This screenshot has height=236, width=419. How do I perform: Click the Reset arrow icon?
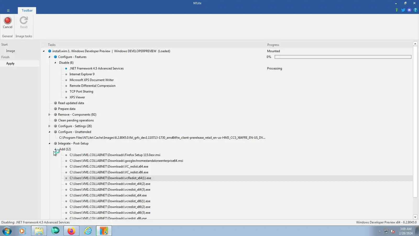(x=24, y=20)
